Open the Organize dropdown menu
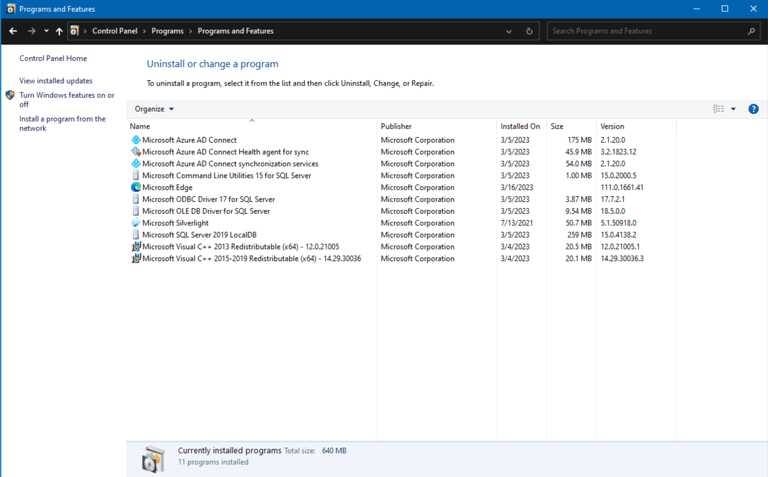This screenshot has width=768, height=477. (x=153, y=109)
